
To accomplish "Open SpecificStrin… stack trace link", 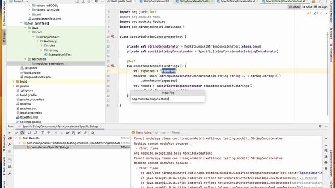I will pyautogui.click(x=311, y=173).
